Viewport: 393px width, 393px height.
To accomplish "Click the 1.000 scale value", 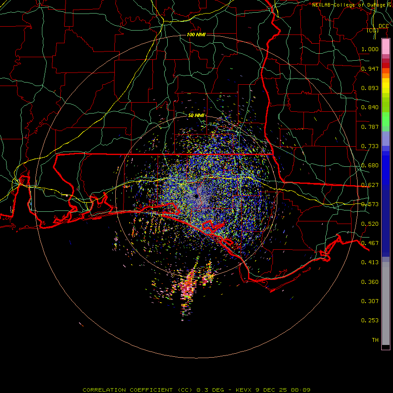I will [370, 49].
